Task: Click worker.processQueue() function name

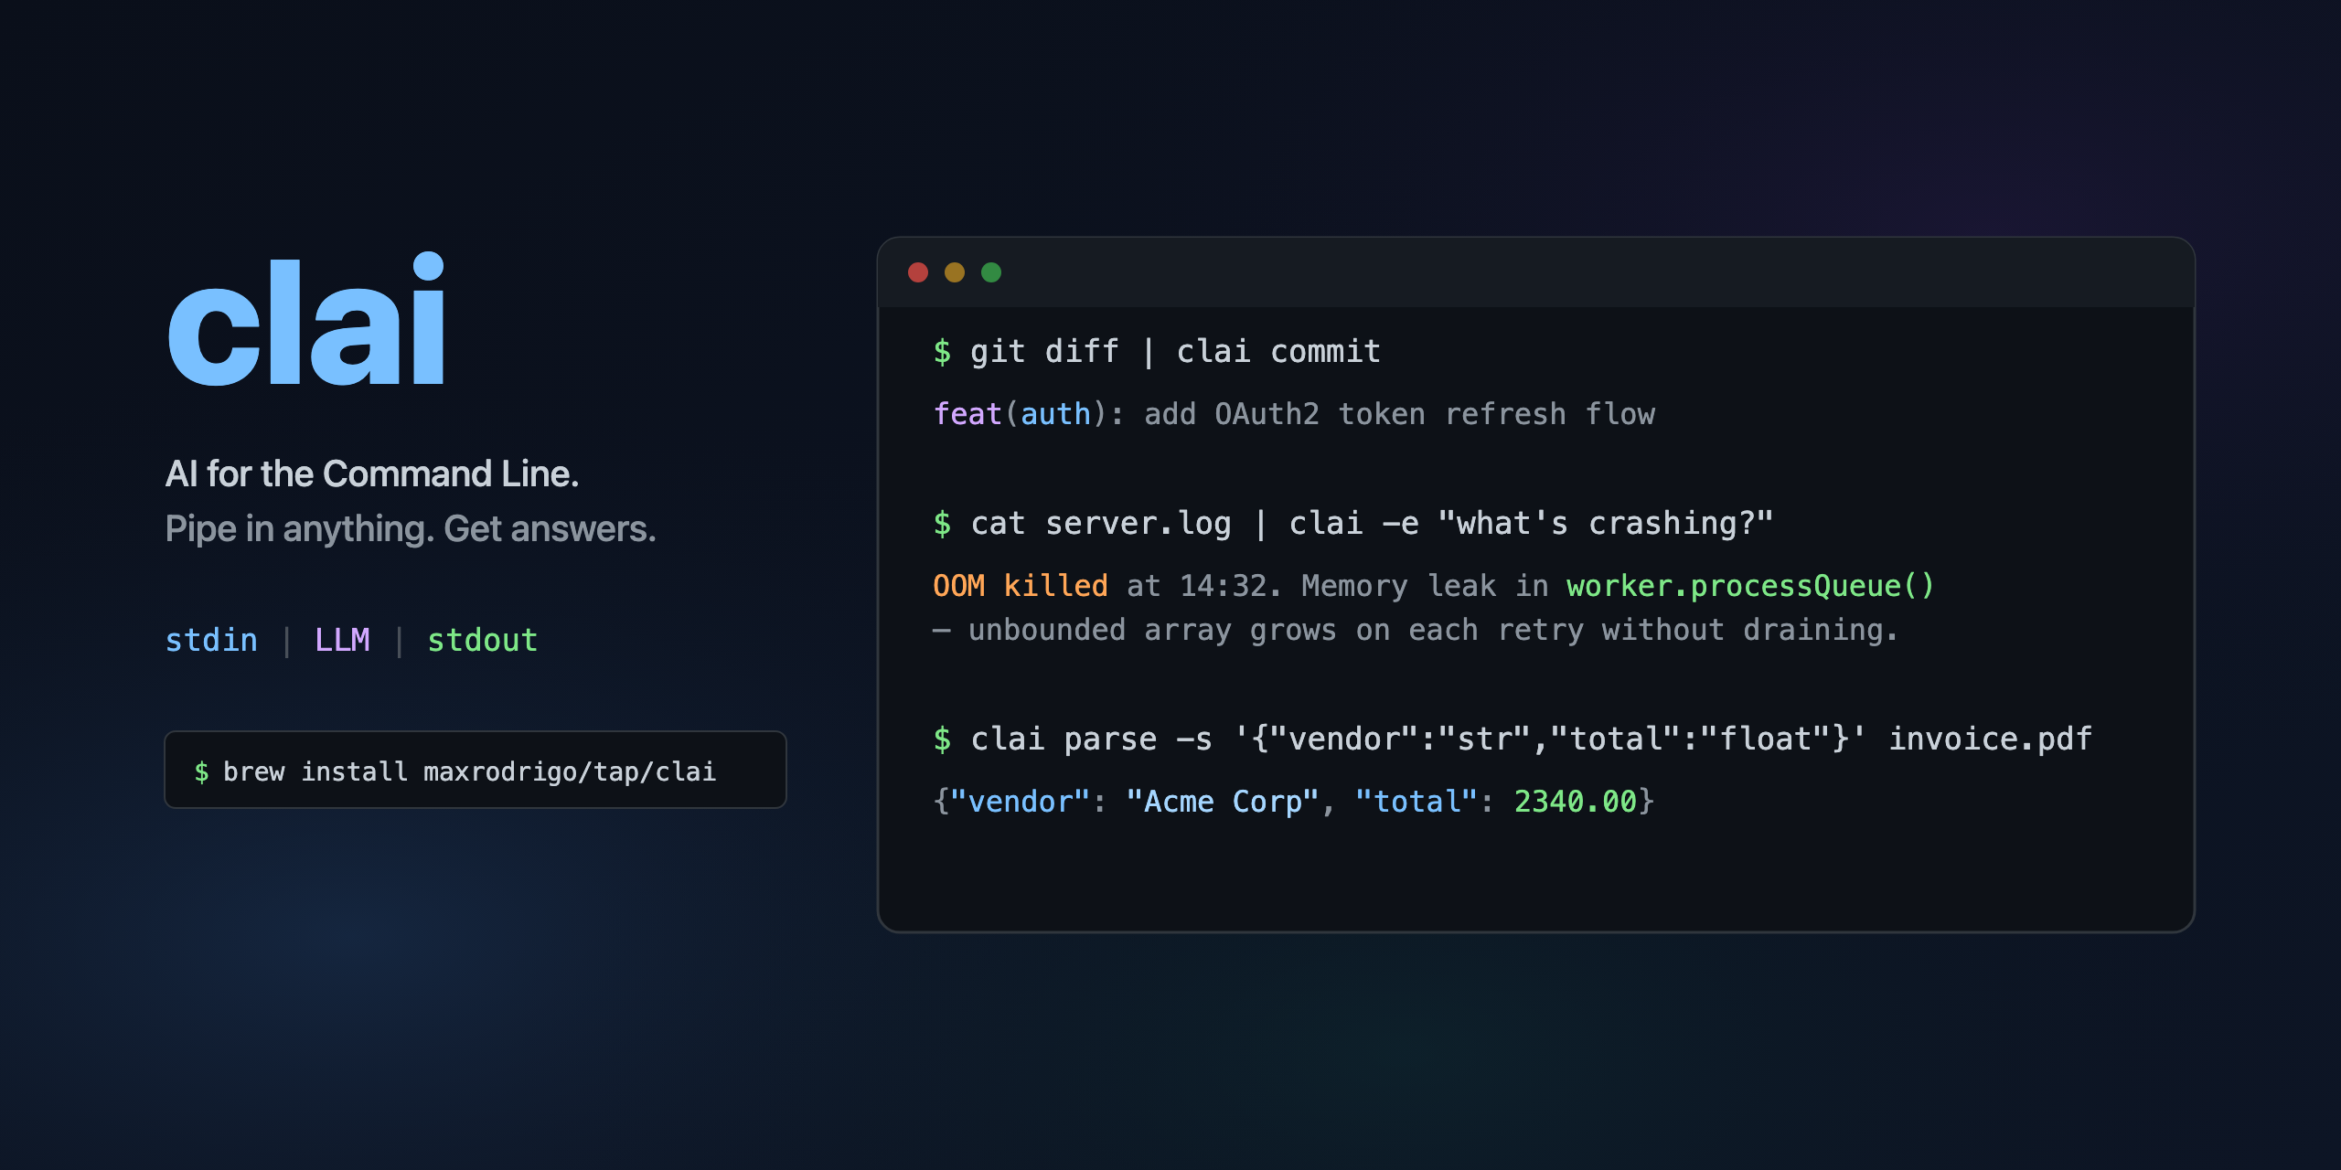Action: [x=1750, y=586]
